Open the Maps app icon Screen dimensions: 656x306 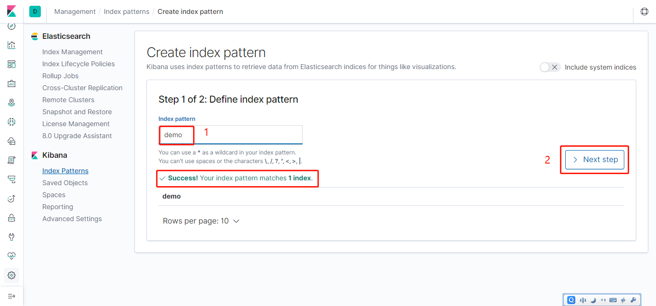[12, 103]
